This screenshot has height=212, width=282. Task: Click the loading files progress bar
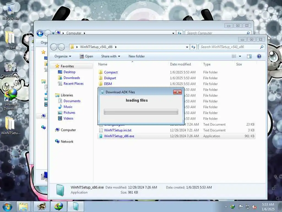(141, 112)
